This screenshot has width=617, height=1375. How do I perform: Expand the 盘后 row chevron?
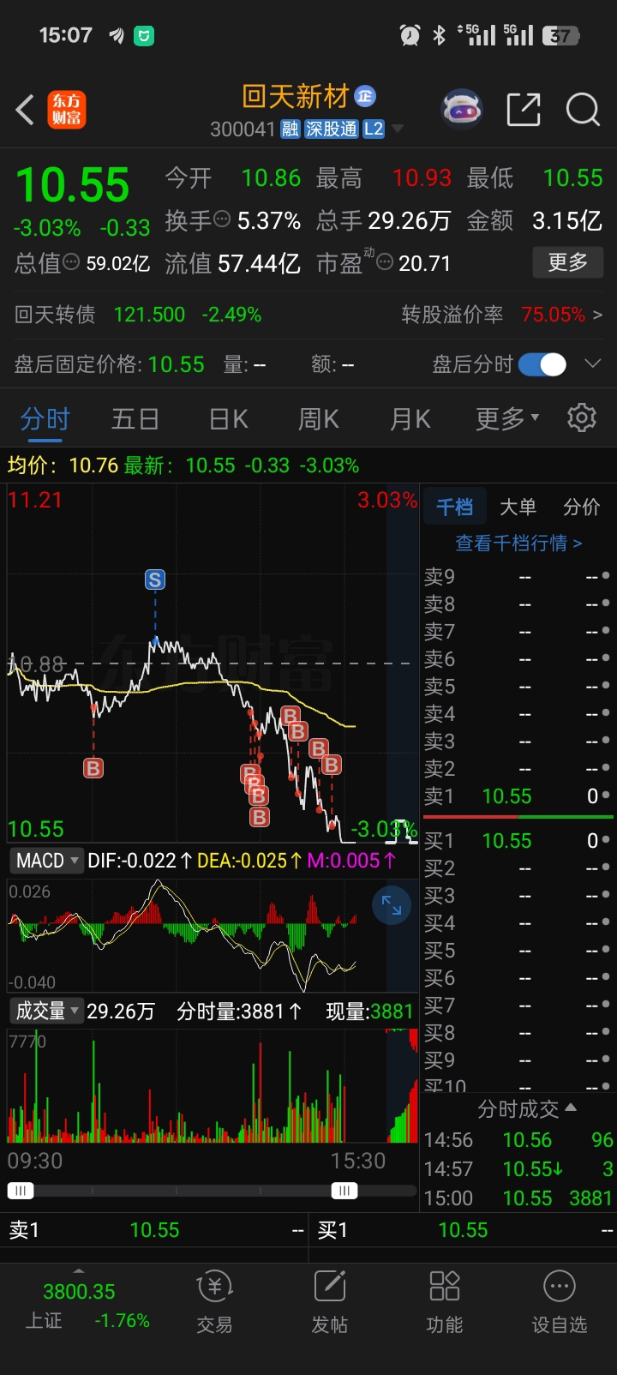click(x=592, y=364)
